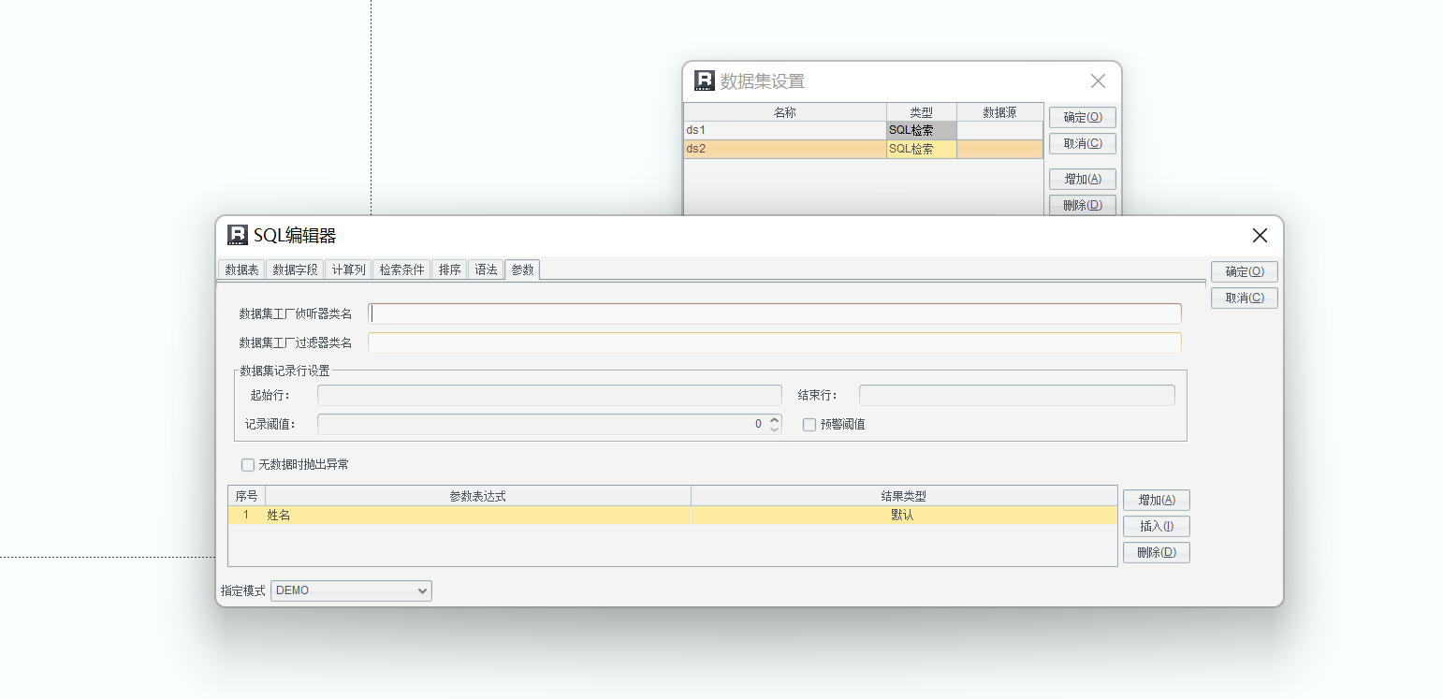The image size is (1443, 699).
Task: Click the empty 数据源 cell of ds1
Action: 999,130
